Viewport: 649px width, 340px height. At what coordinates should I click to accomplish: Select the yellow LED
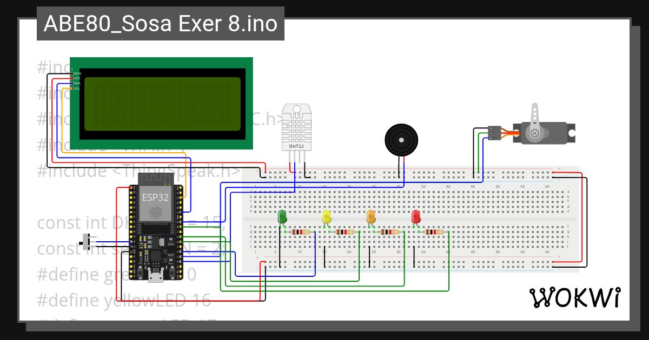point(327,216)
